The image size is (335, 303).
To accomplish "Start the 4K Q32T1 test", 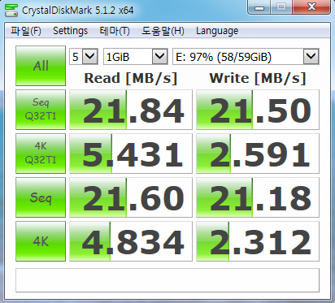I will click(41, 154).
